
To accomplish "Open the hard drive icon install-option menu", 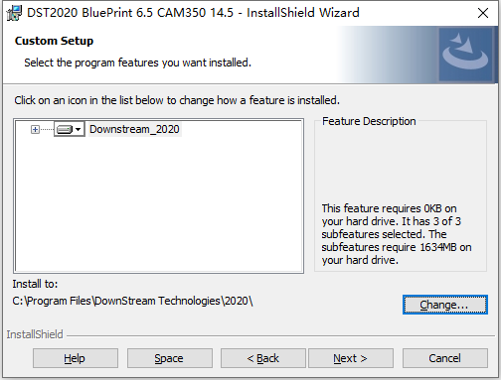I will [65, 129].
